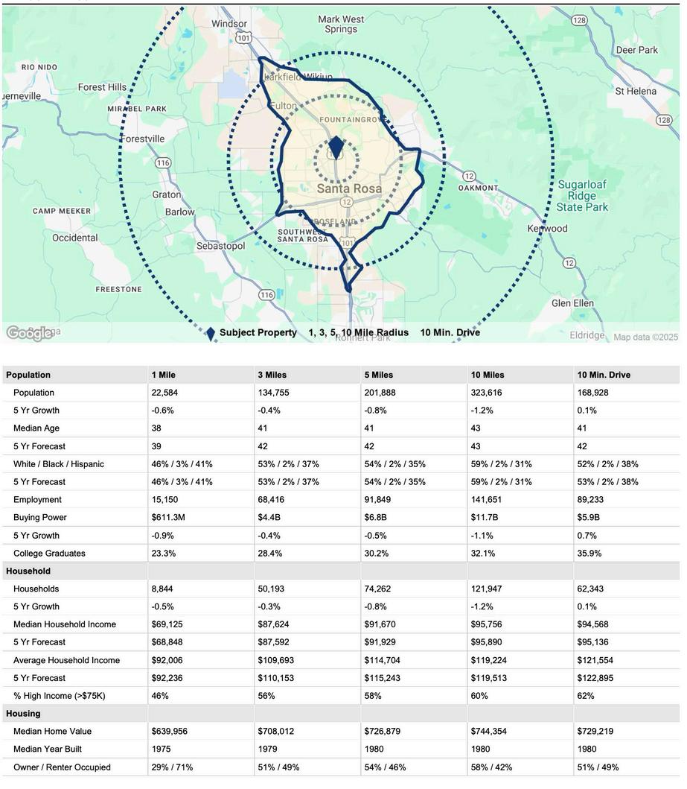Click the Route 128 shield near St Helena
The width and height of the screenshot is (687, 789).
[664, 120]
